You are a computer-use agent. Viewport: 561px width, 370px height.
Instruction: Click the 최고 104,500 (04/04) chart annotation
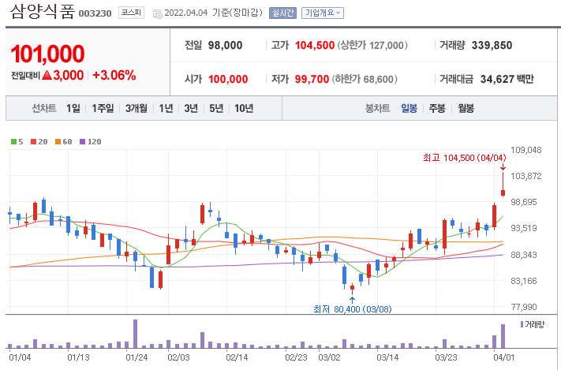pos(465,158)
